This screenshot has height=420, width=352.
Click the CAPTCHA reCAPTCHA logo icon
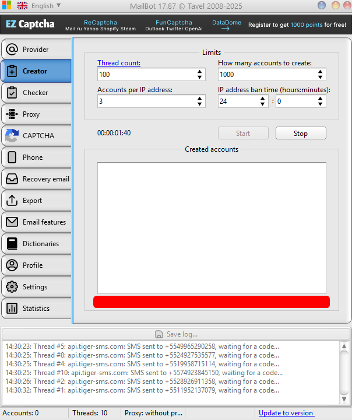[x=12, y=135]
